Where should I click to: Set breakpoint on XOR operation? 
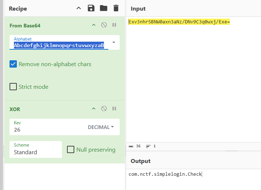(x=114, y=109)
